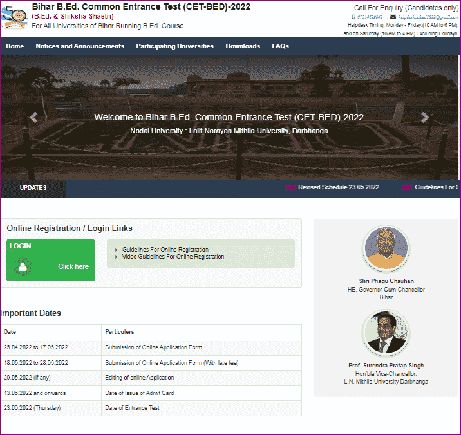Image resolution: width=461 pixels, height=435 pixels.
Task: Click 'HE, Governor-Cum-Chancellor' designation text
Action: point(386,290)
